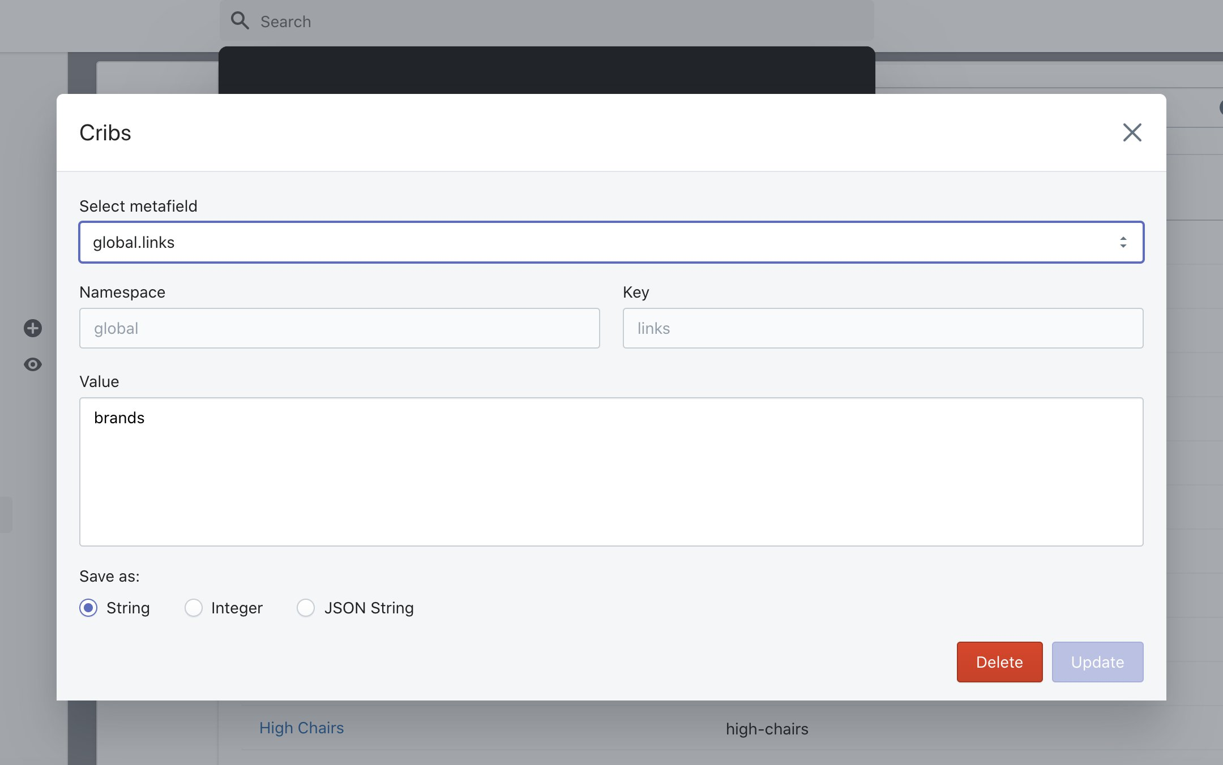
Task: Click the Cribs dialog title
Action: tap(105, 133)
